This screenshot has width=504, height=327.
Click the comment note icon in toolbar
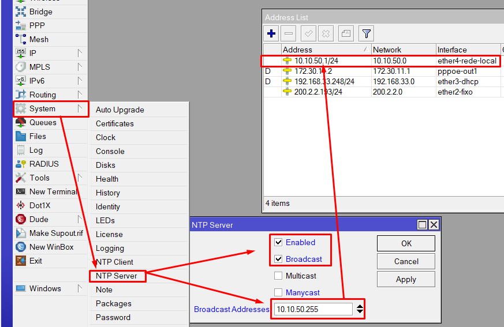point(346,33)
